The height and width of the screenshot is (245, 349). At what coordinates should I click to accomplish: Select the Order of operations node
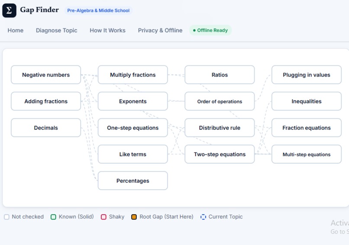[220, 101]
